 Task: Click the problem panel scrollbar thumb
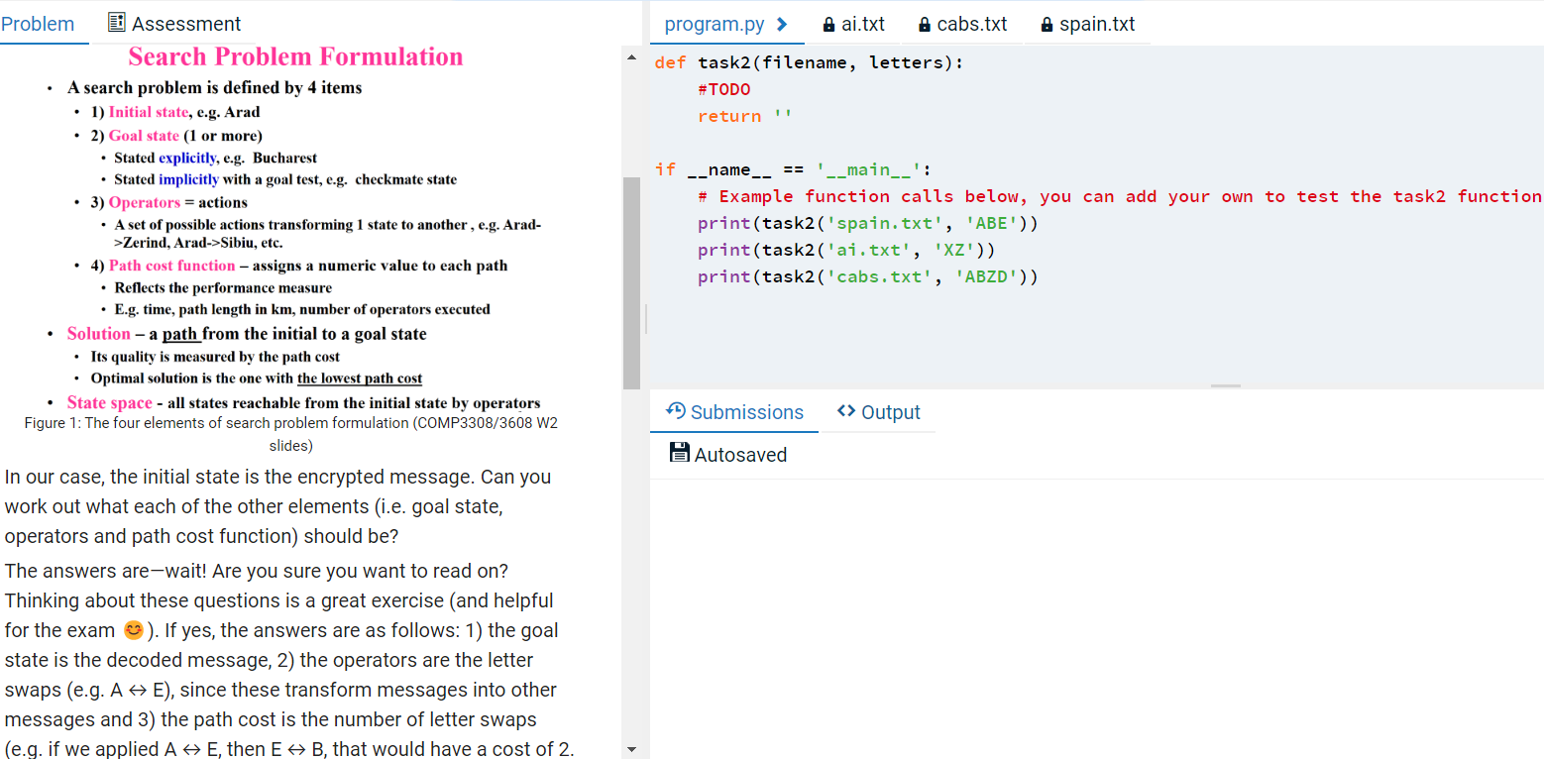tap(631, 283)
